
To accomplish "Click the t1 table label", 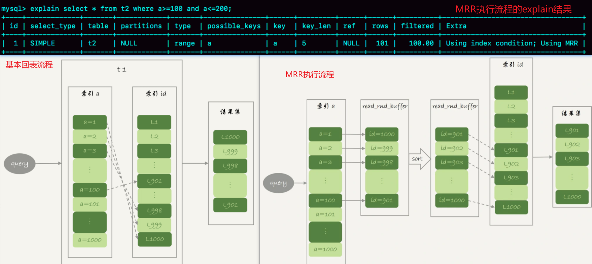I will coord(121,69).
